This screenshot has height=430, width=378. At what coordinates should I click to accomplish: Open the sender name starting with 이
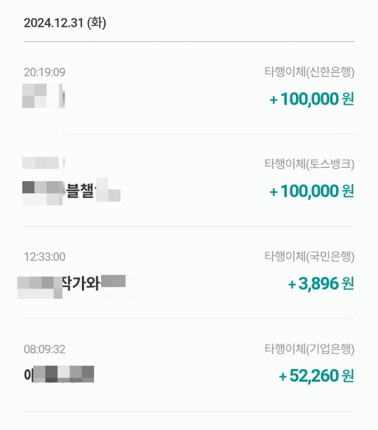(59, 375)
